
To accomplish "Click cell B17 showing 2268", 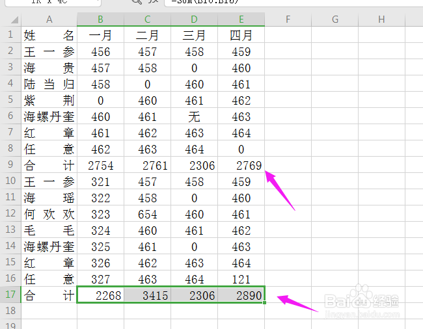I will (x=100, y=295).
